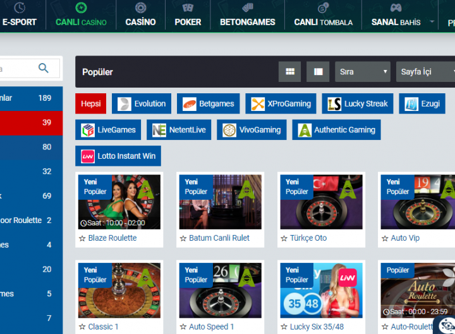Favorite Auto-Roulette with its star
455x334 pixels.
pos(385,327)
